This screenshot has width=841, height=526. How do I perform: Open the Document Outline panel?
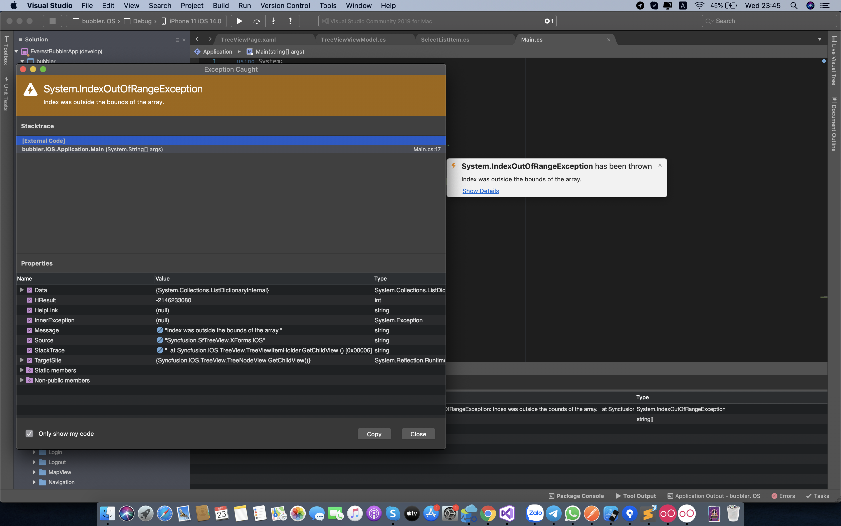(834, 124)
